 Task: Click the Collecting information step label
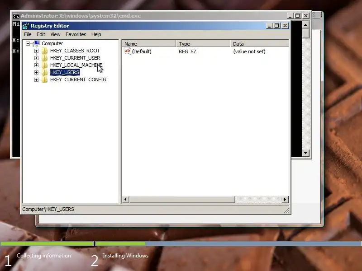(x=44, y=256)
